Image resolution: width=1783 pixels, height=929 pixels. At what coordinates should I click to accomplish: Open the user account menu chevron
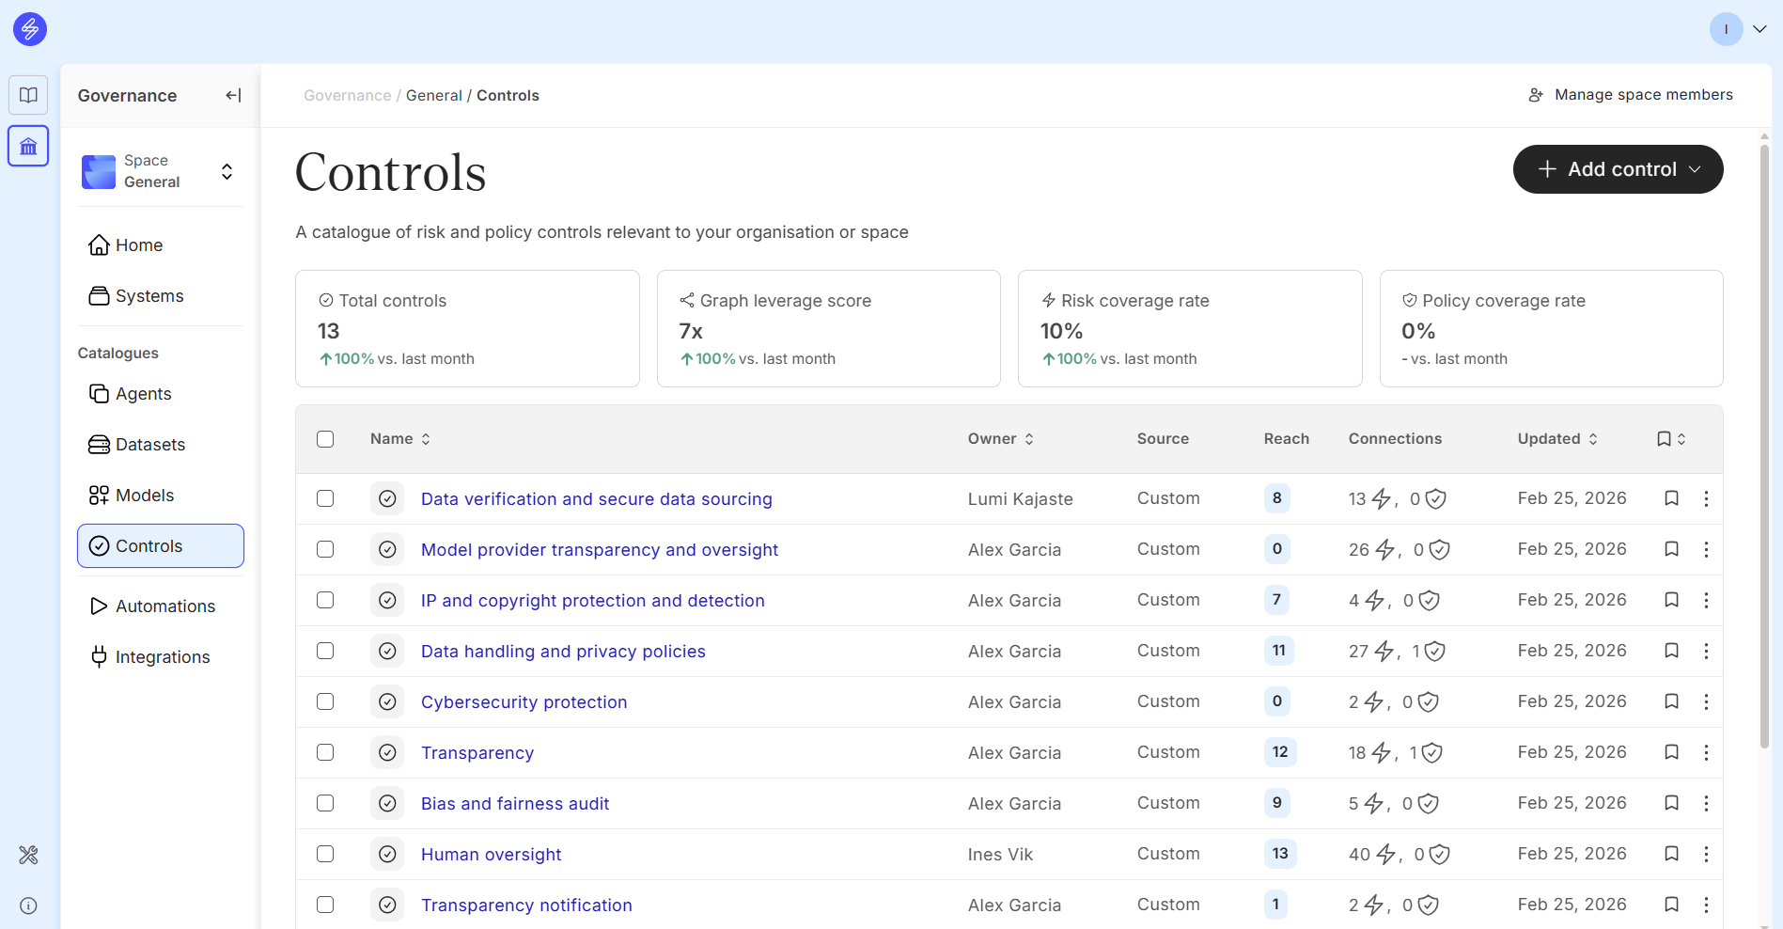(1760, 29)
